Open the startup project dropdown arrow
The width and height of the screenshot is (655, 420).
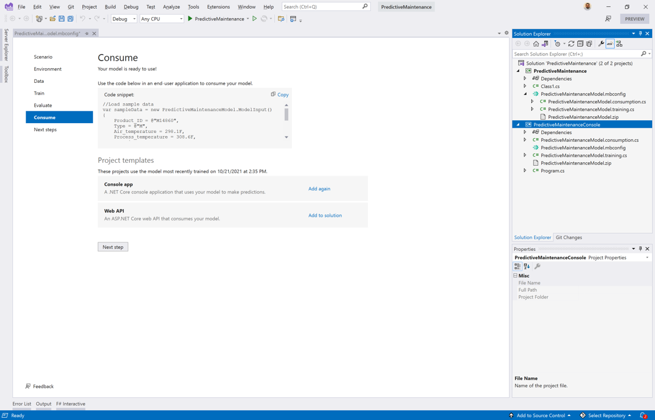point(248,19)
